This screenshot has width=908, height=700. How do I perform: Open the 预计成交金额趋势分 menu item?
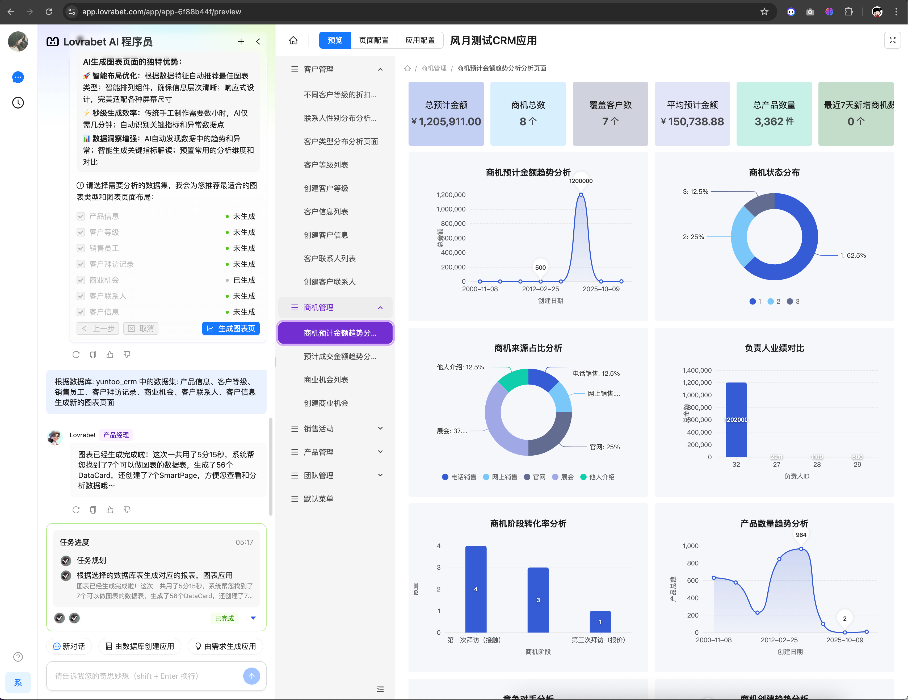(x=335, y=356)
